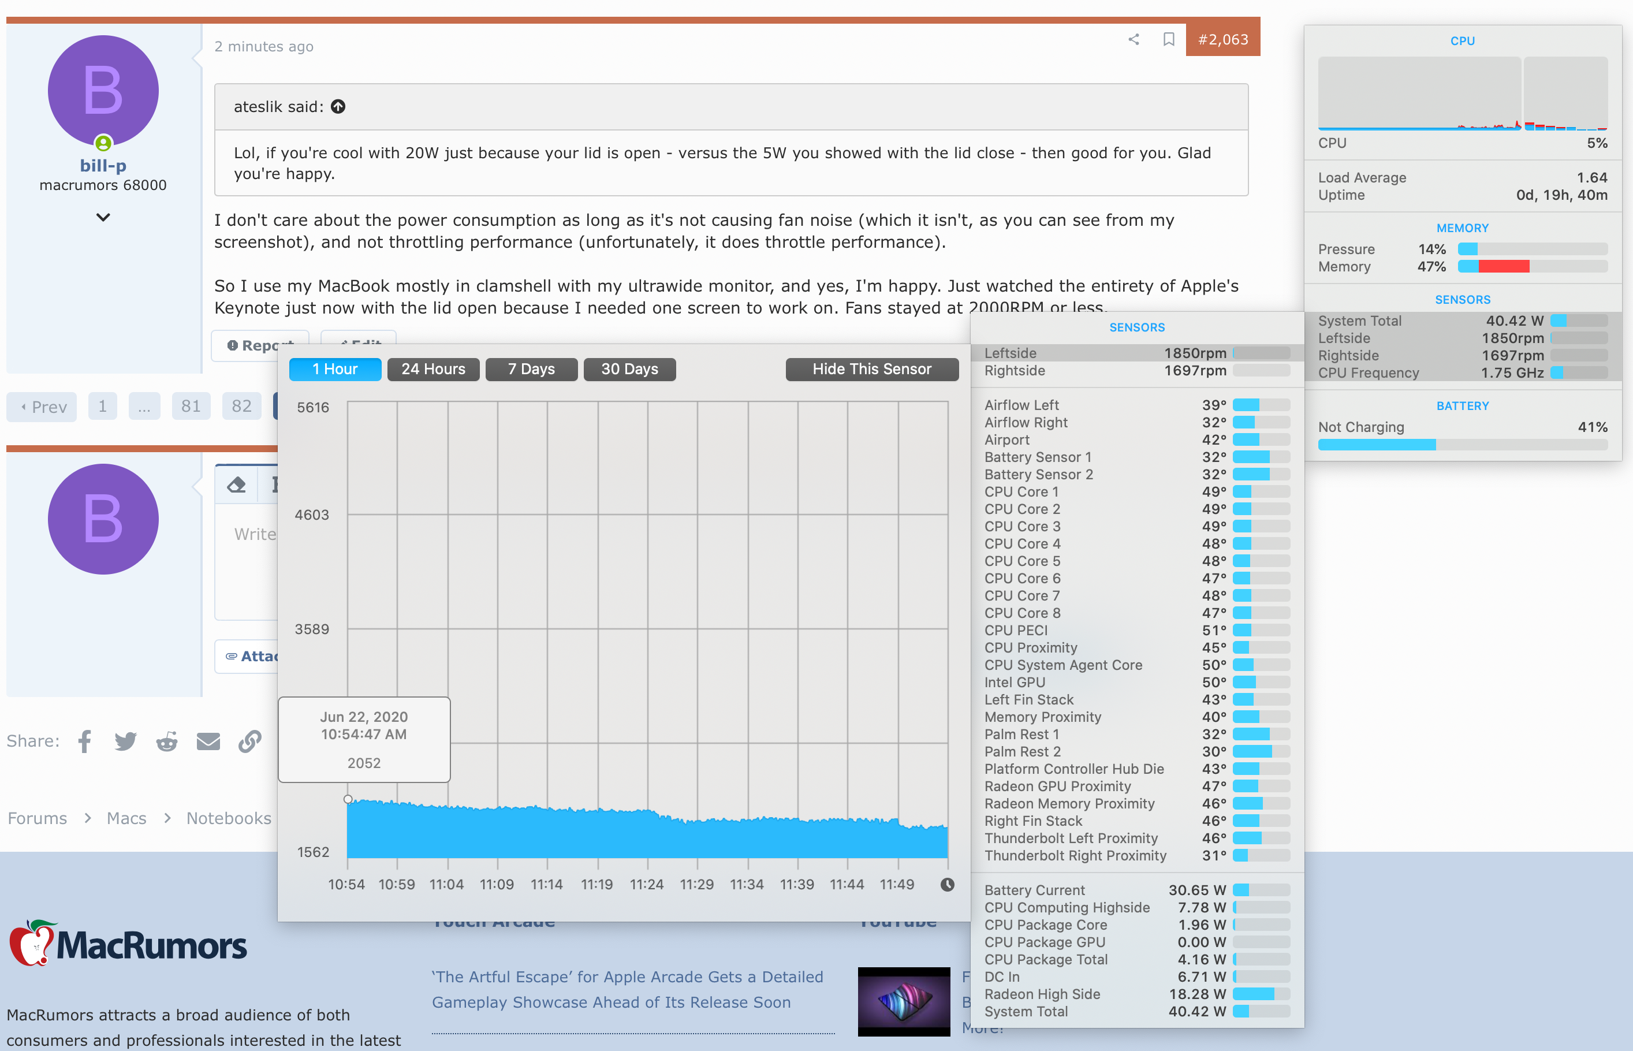The height and width of the screenshot is (1051, 1633).
Task: Click the up arrow next to 'ateslik said:'
Action: click(338, 106)
